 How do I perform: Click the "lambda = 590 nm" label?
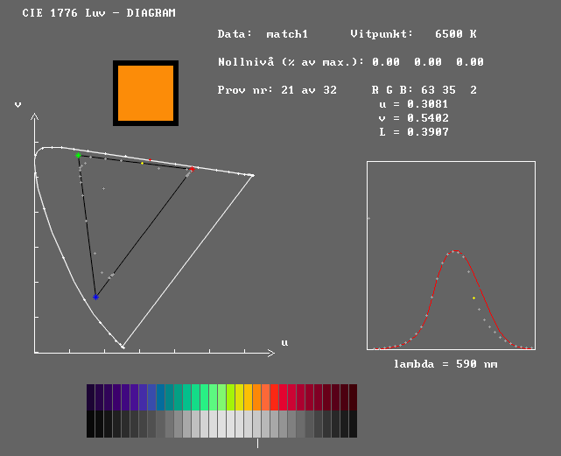(x=445, y=364)
